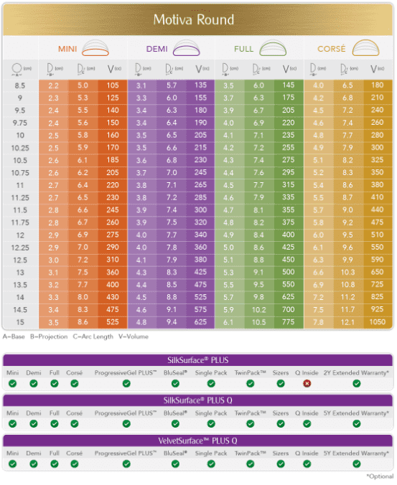The height and width of the screenshot is (485, 397).
Task: Click SilkSurface PLUS Q Corsé checkmark
Action: coord(74,424)
